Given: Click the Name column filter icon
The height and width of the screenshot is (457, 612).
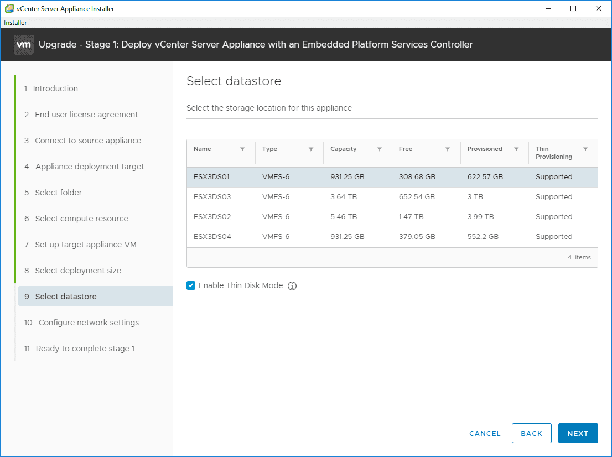Looking at the screenshot, I should tap(242, 149).
